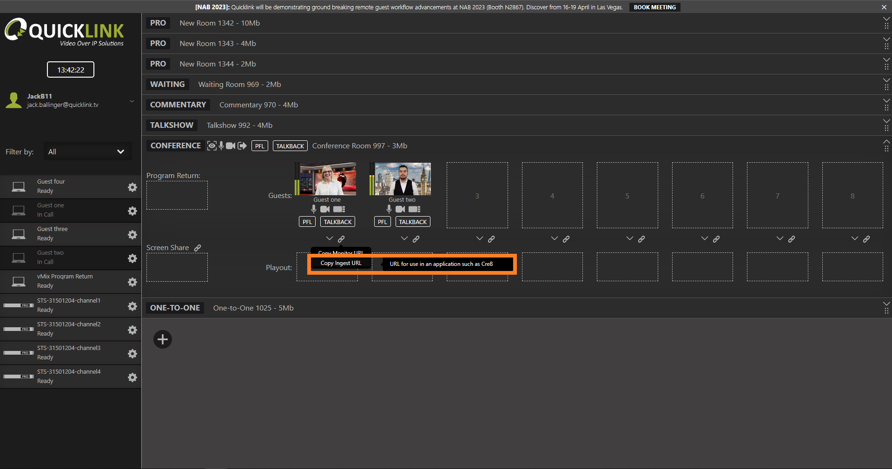The width and height of the screenshot is (892, 469).
Task: Select Guest two video thumbnail
Action: click(x=403, y=179)
